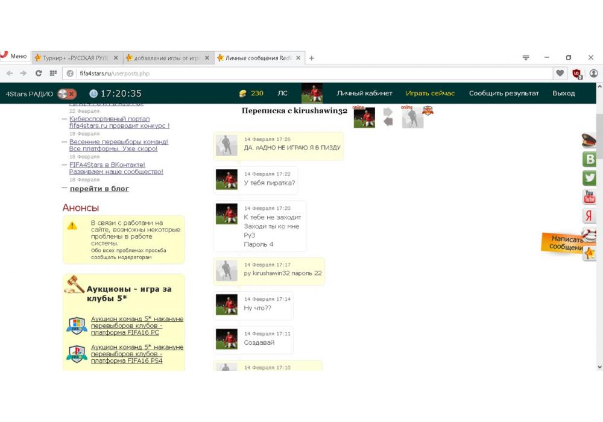
Task: Open the Opera Меню dropdown
Action: tap(14, 57)
